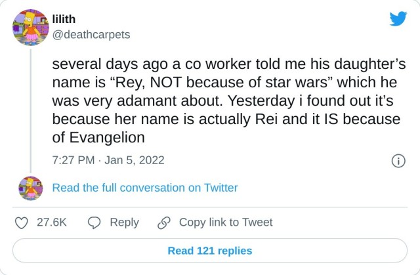Like the tweet with the heart icon

[x=21, y=222]
